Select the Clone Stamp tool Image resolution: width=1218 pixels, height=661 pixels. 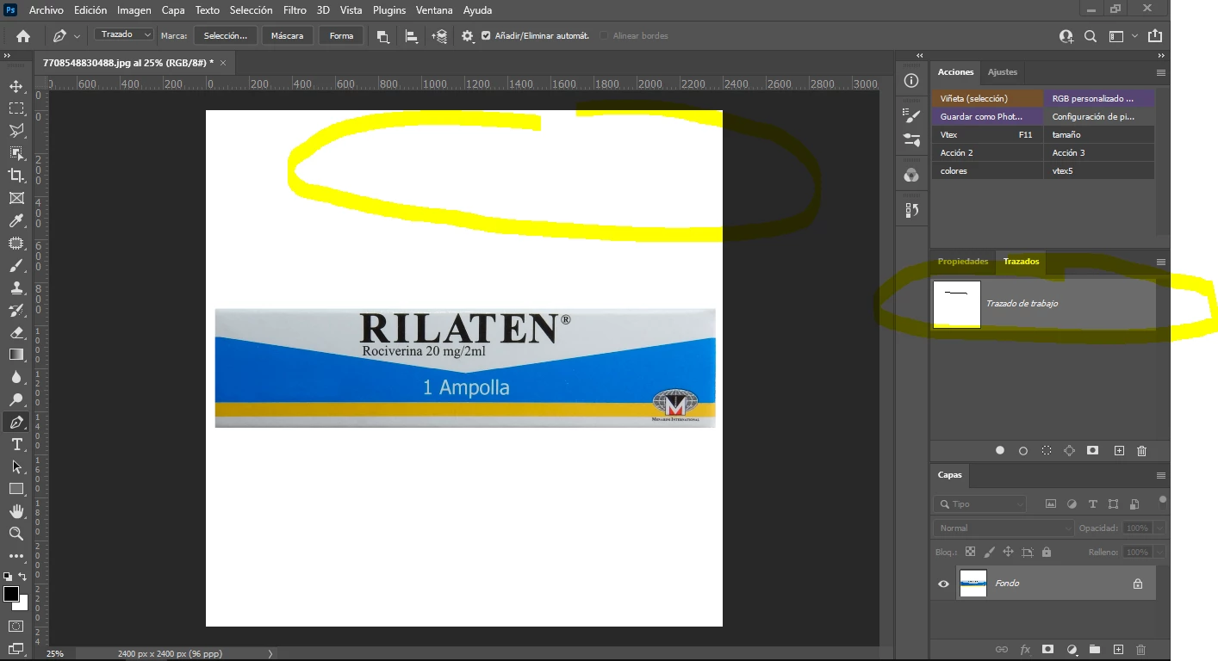(16, 288)
